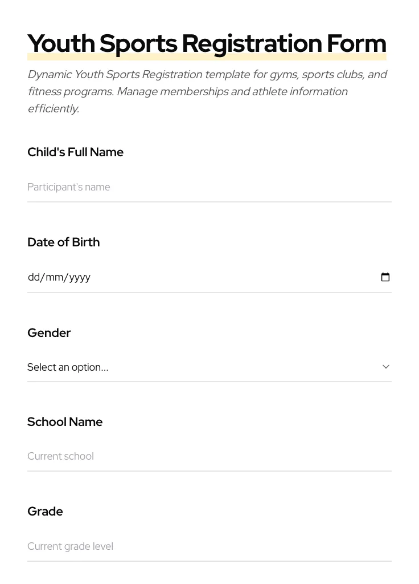419x584 pixels.
Task: Click 'efficiently.' at the description's end
Action: [x=53, y=109]
